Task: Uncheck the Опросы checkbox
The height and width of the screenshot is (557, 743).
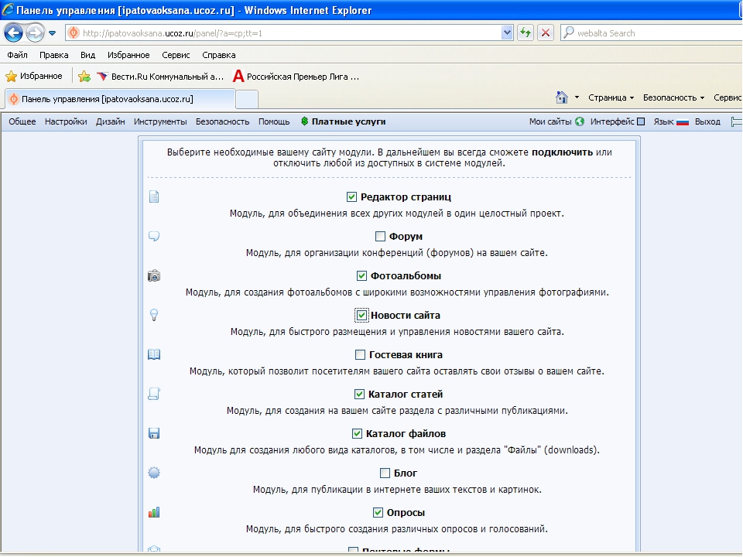Action: point(378,512)
